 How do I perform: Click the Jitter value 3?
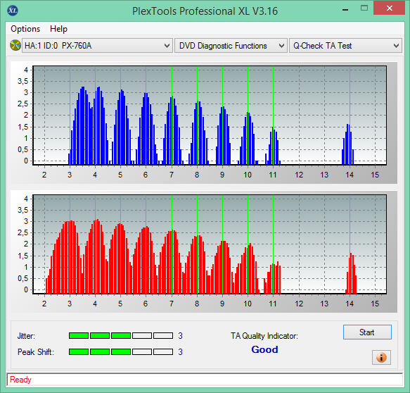pyautogui.click(x=180, y=336)
